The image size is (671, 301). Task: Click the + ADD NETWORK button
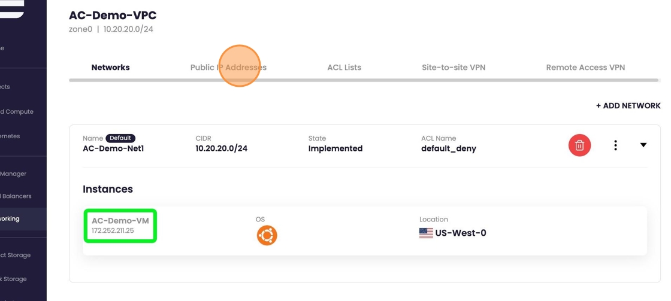click(628, 106)
